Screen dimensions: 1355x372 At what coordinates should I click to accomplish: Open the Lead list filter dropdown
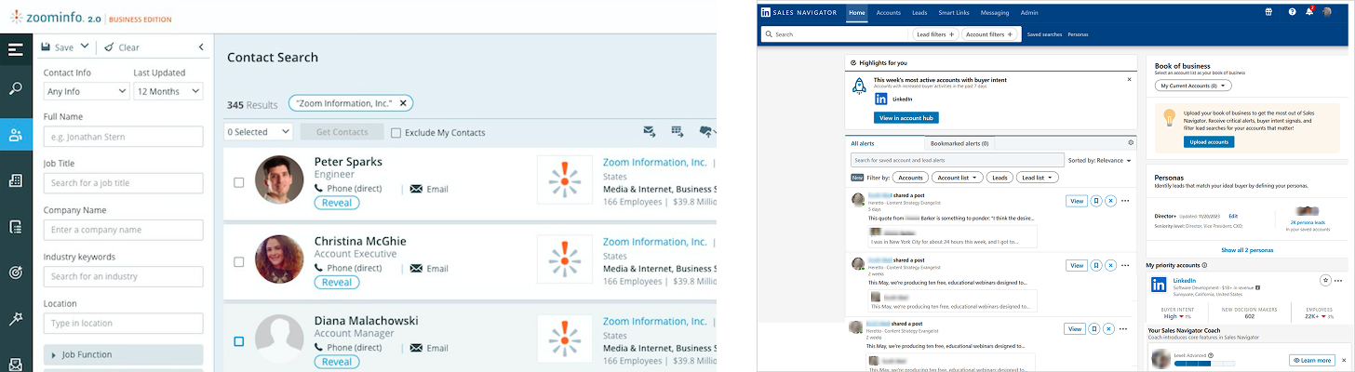point(1037,178)
